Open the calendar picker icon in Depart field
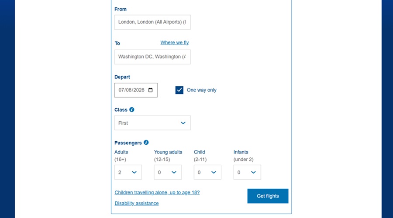Viewport: 393px width, 218px height. pos(150,90)
